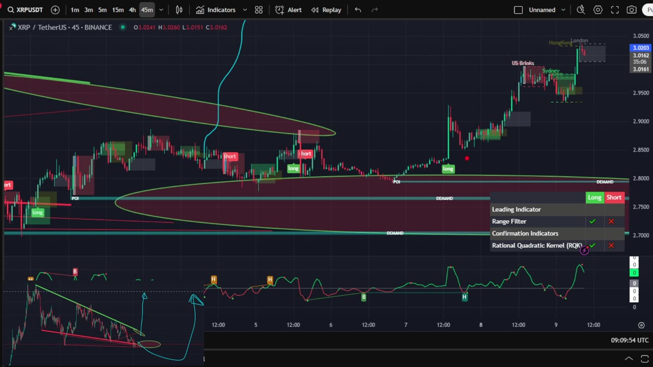Open the dropdown chevron next to Indicators
This screenshot has width=653, height=367.
point(245,10)
